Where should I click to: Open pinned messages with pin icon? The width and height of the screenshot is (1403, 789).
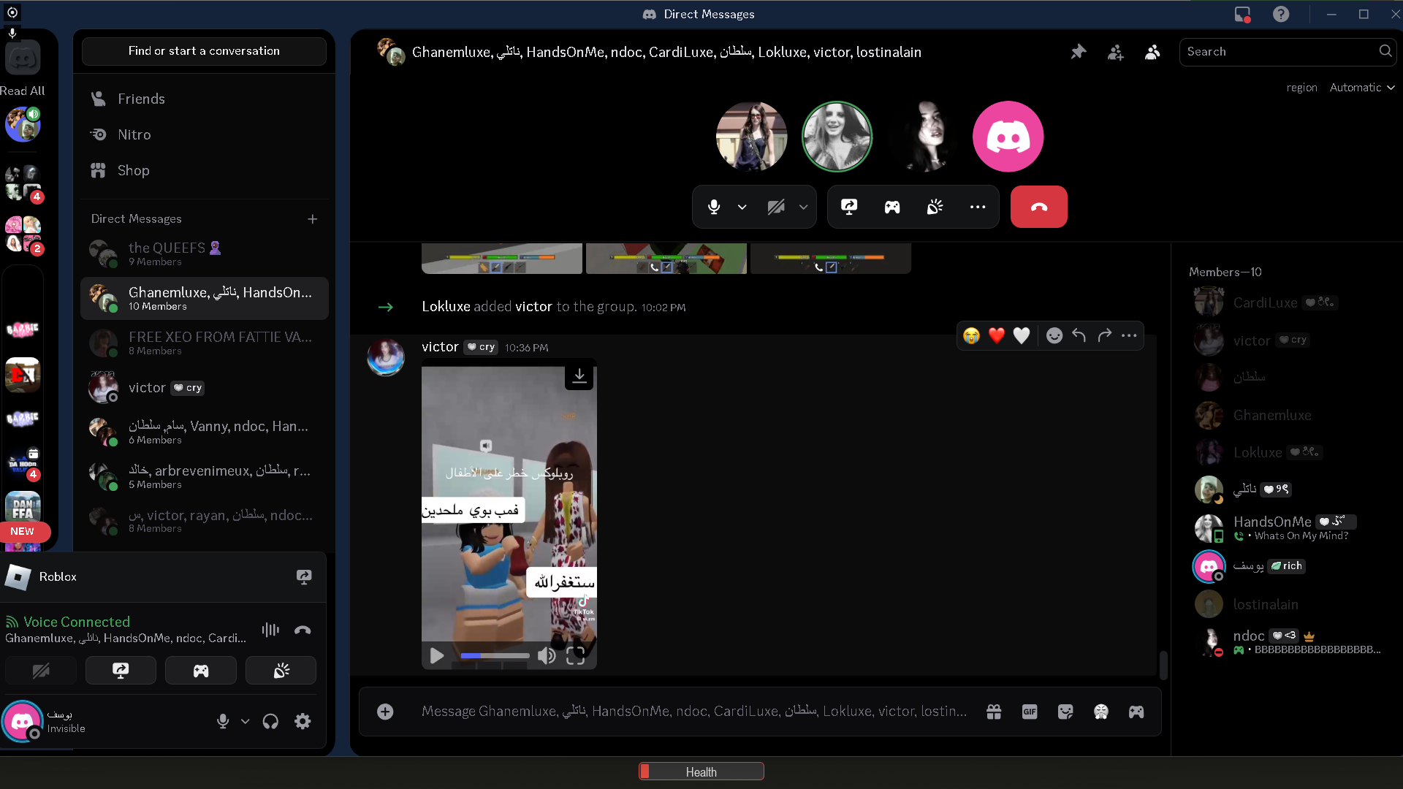(1079, 52)
